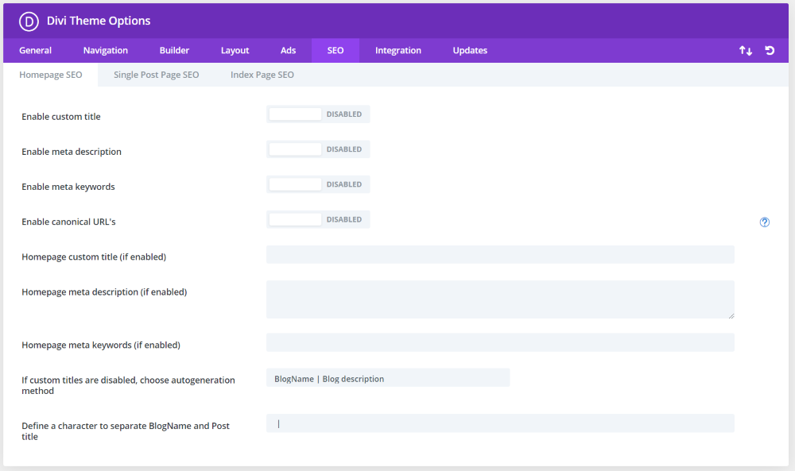Screen dimensions: 795x471
Task: Switch to Single Post Page SEO sub-tab
Action: 156,75
